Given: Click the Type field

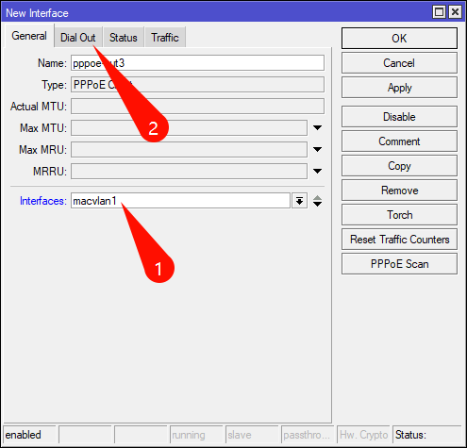Looking at the screenshot, I should (197, 85).
